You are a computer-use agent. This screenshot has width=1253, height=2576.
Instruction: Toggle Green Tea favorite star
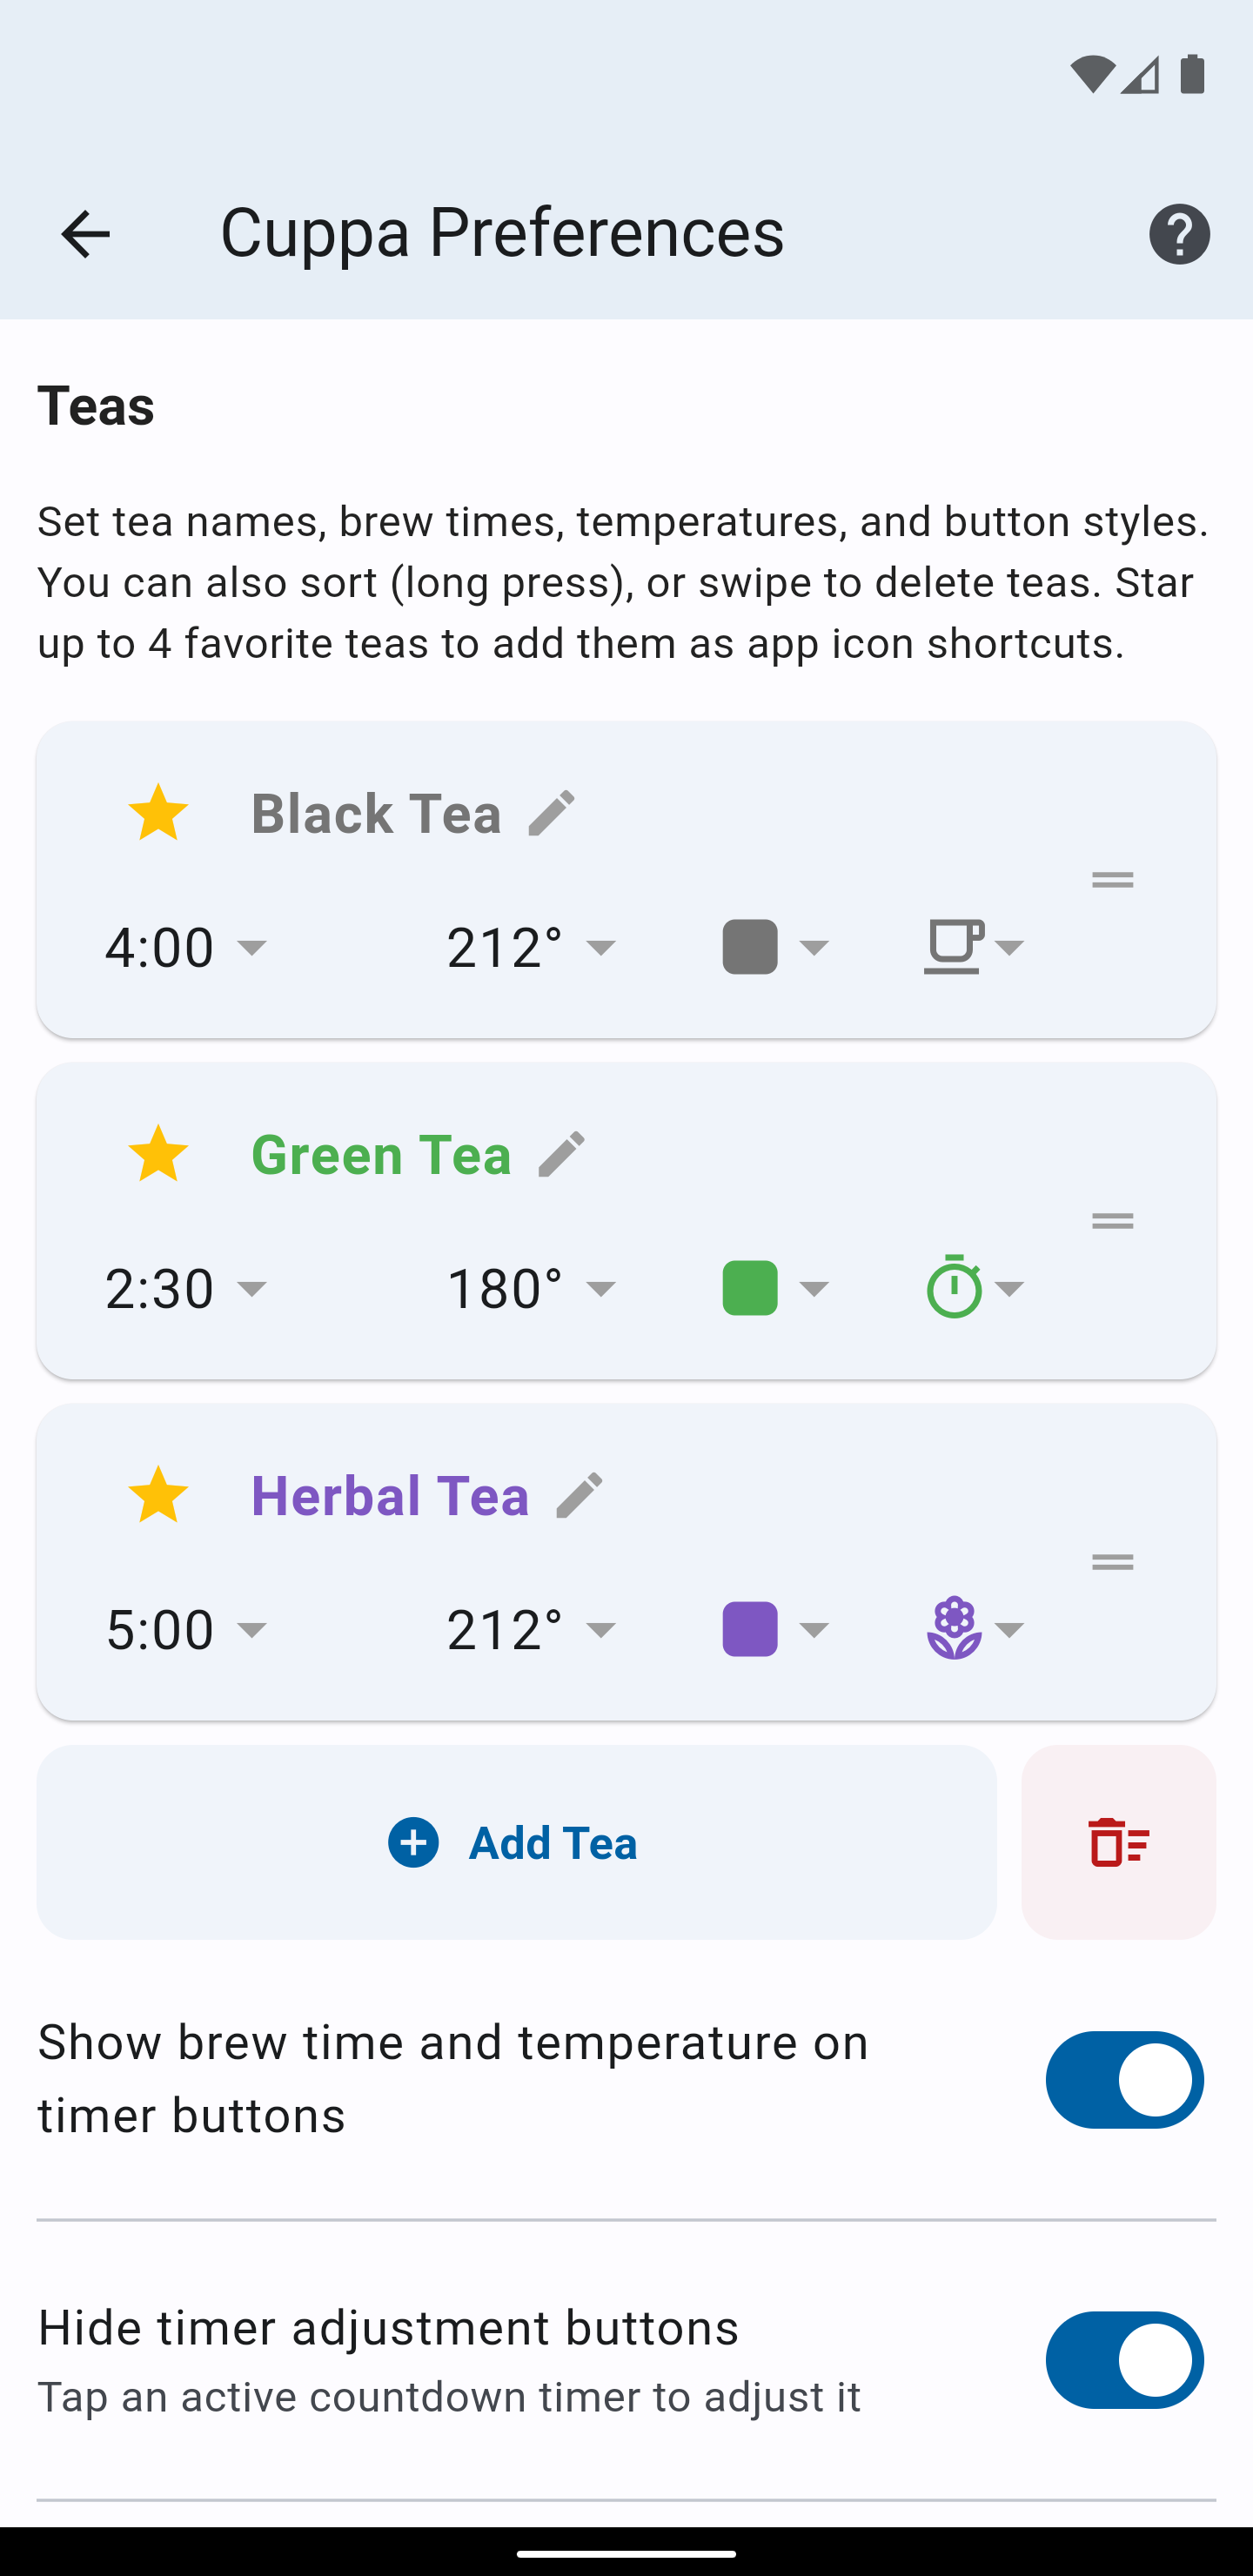[158, 1155]
